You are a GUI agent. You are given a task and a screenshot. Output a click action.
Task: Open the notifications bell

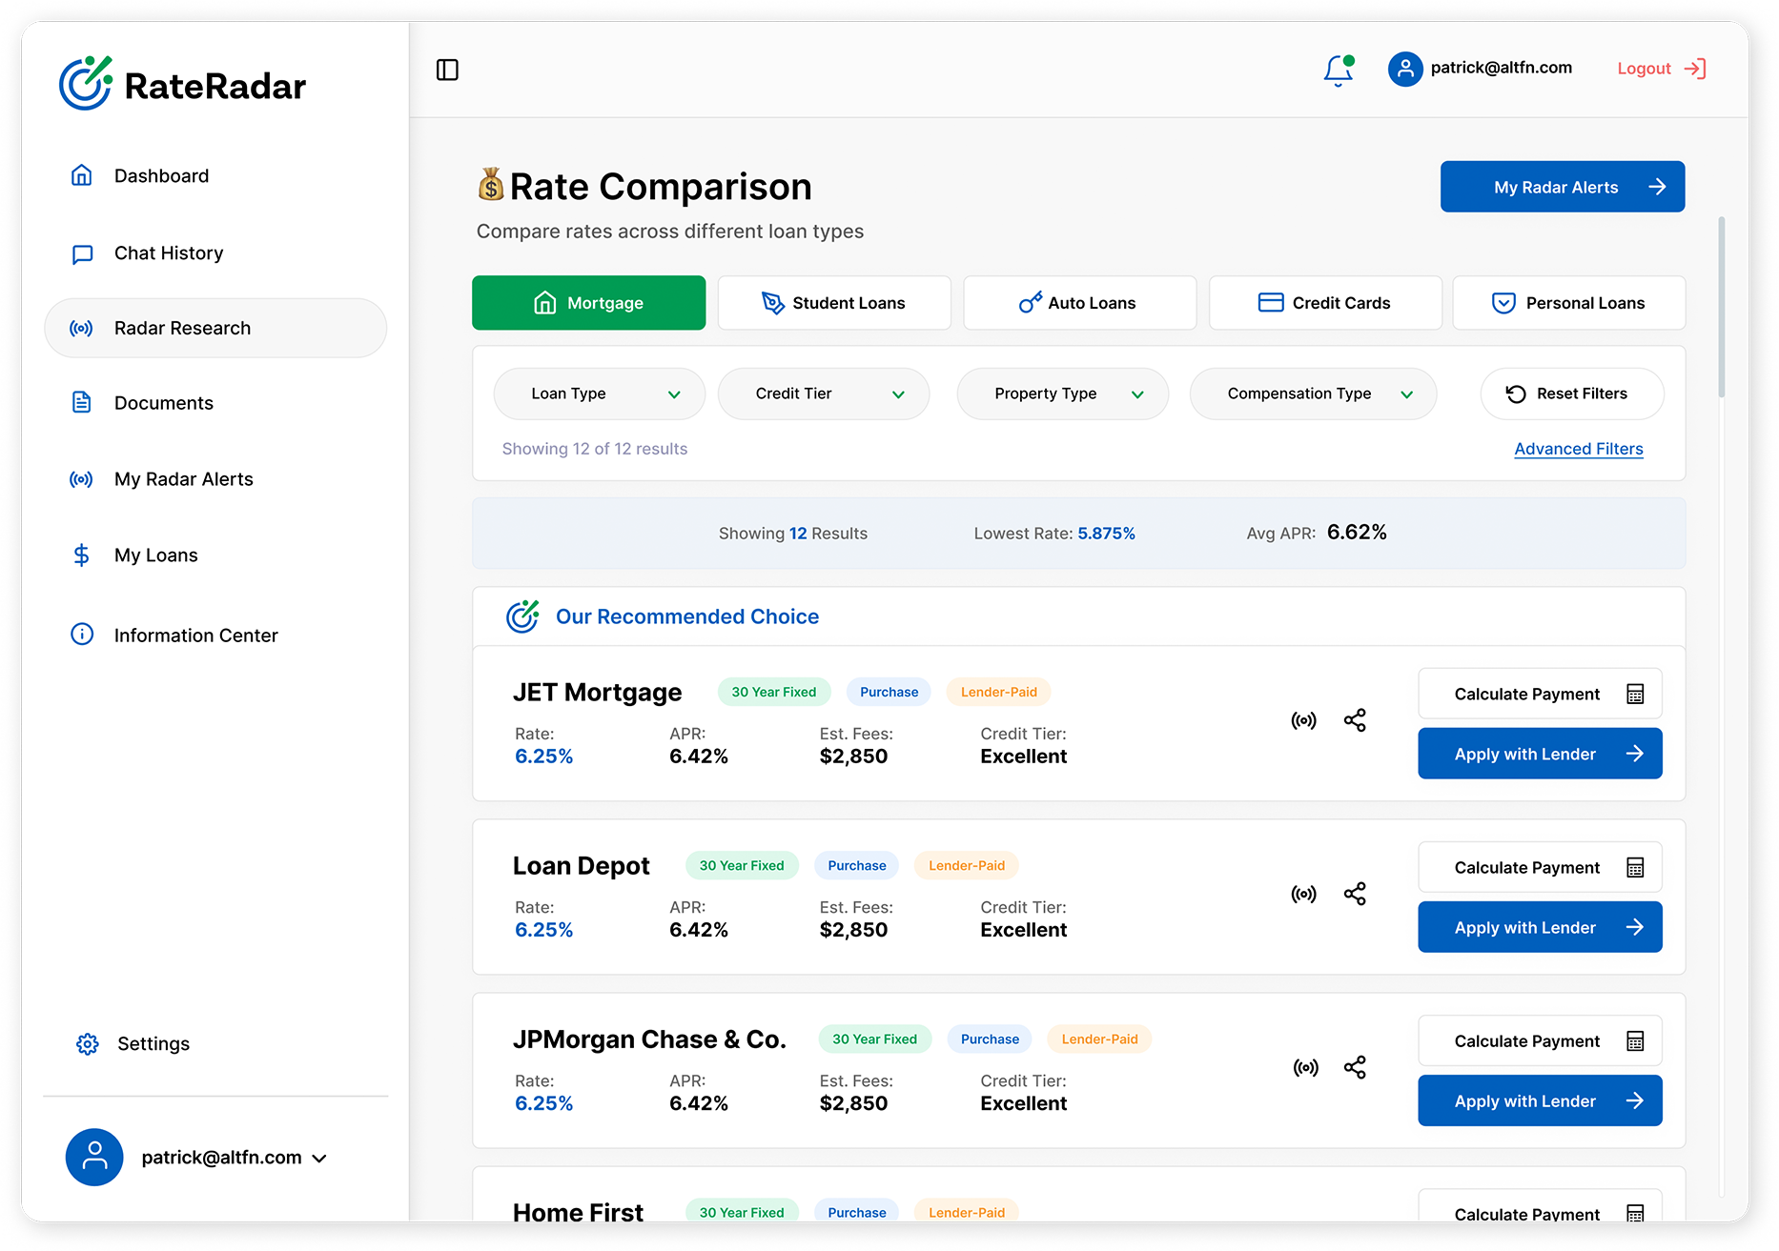1339,70
